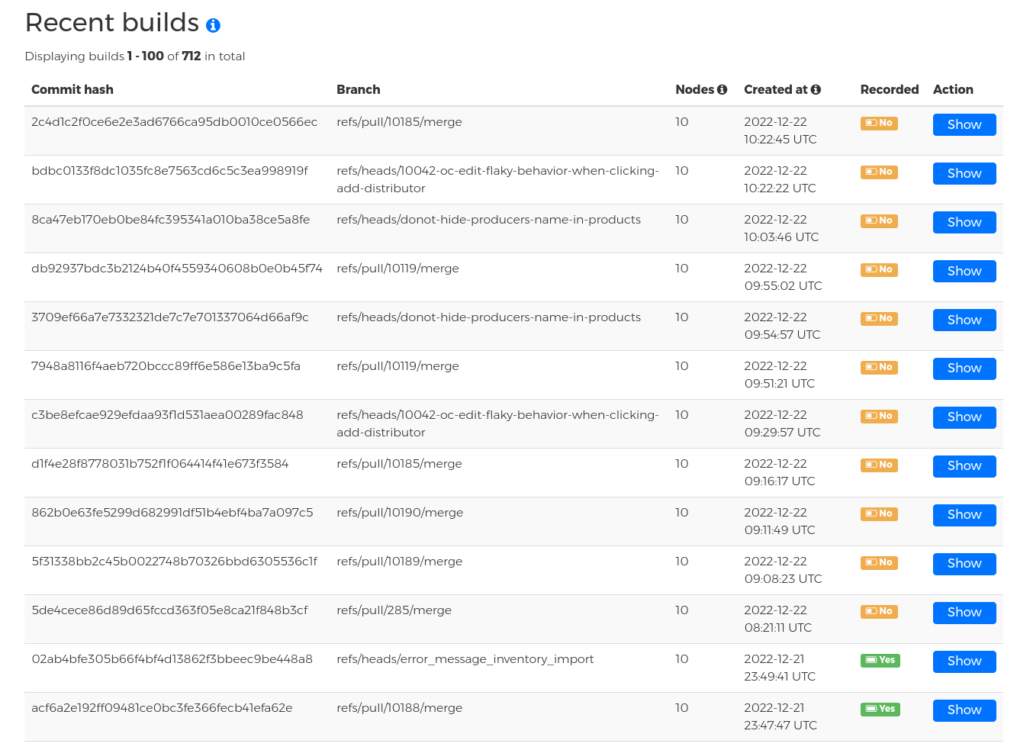Screen dimensions: 1017x750
Task: Click Show on the last visible build row
Action: click(964, 710)
